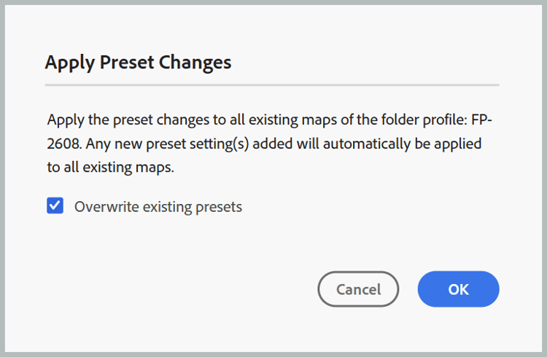Uncheck the Overwrite existing presets checkbox
Screen dimensions: 547x357
[x=55, y=205]
